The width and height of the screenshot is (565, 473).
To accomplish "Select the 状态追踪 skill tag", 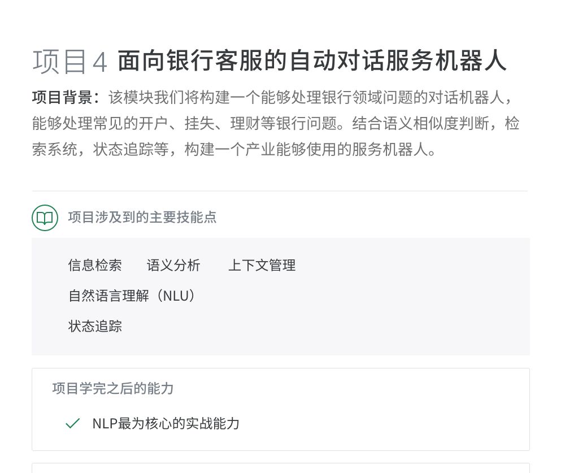I will 95,326.
